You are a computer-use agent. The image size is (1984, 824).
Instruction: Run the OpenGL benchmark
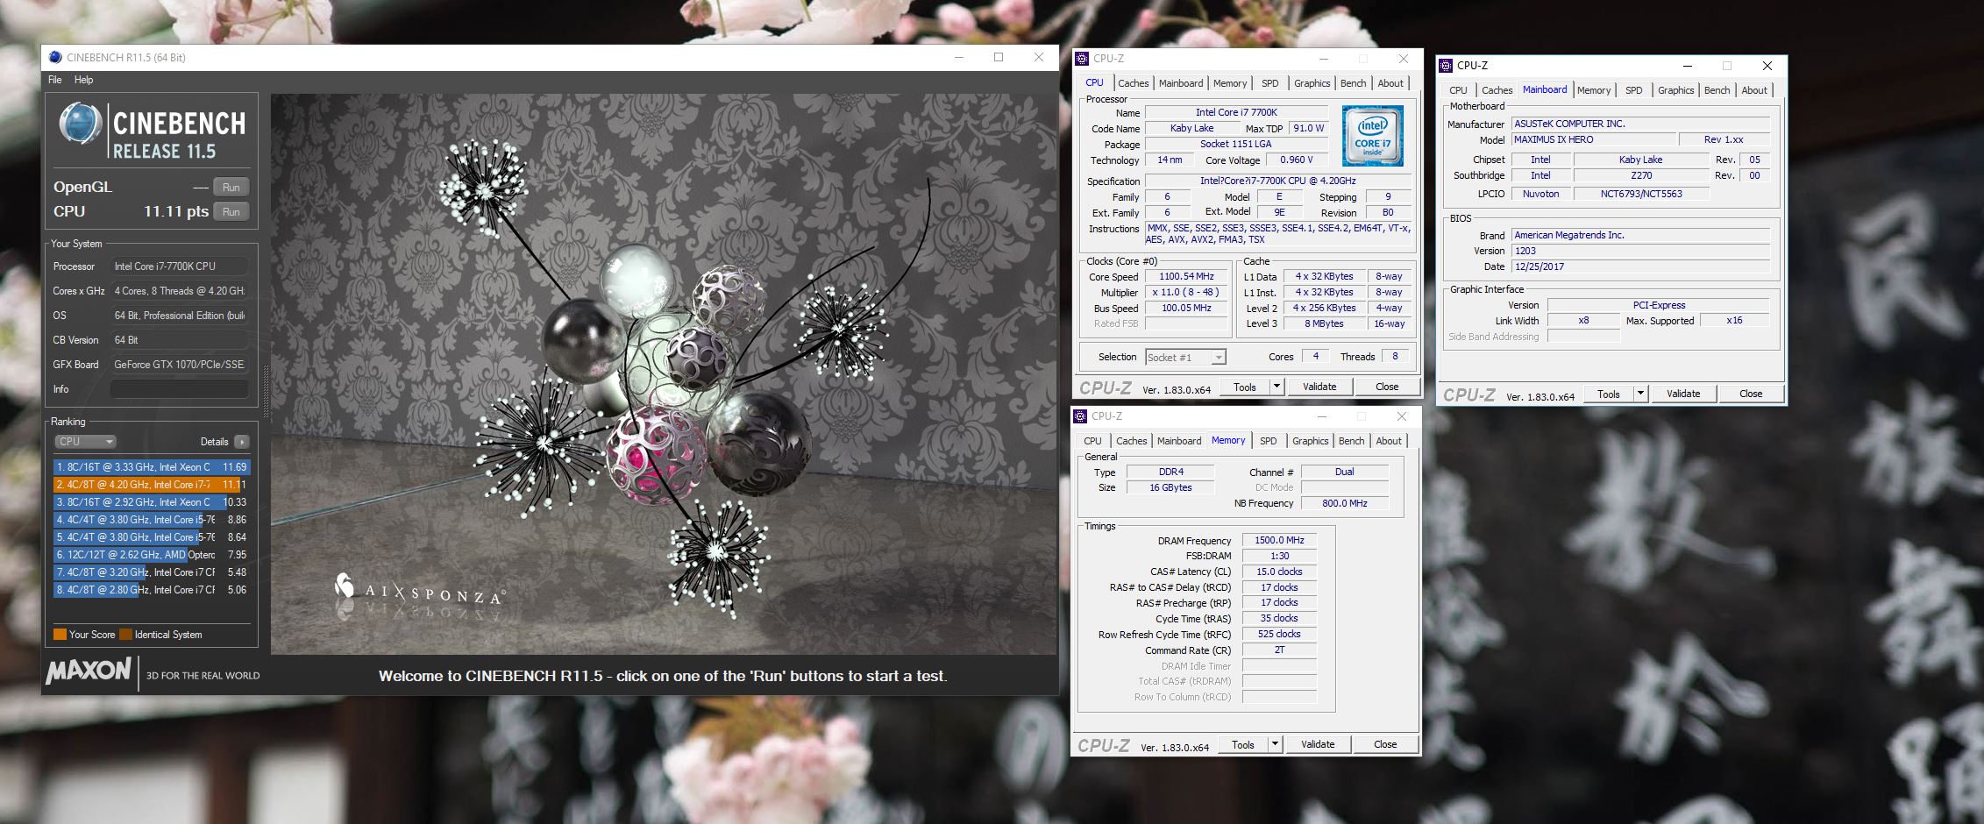click(231, 187)
